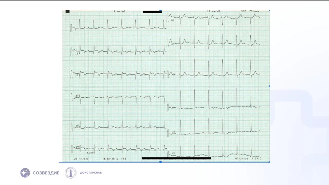The image size is (329, 185).
Task: Click the aVR lead label
Action: click(x=78, y=96)
